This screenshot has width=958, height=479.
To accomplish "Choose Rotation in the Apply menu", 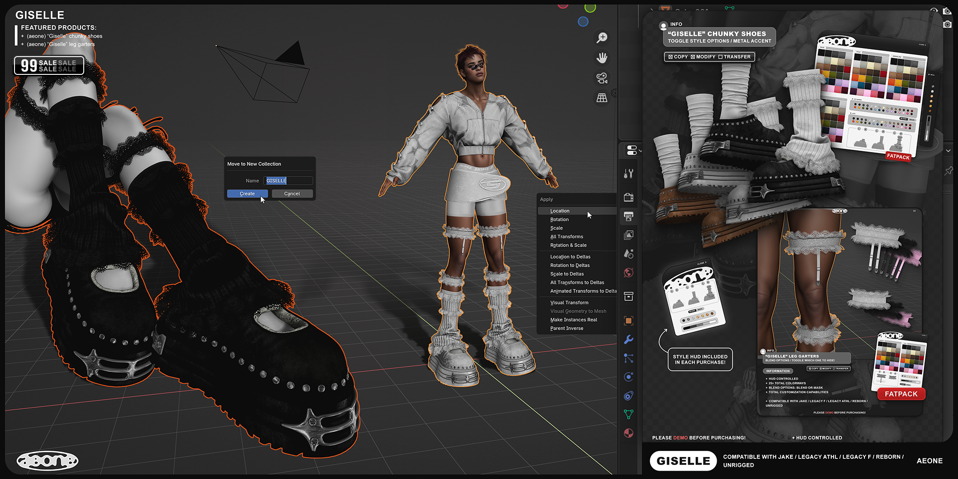I will [577, 219].
